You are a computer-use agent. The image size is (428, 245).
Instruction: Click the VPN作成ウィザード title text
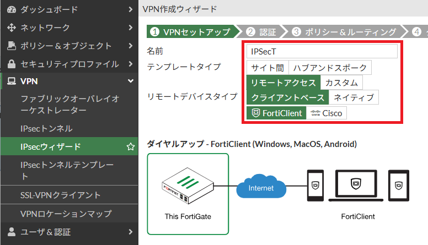tap(180, 9)
